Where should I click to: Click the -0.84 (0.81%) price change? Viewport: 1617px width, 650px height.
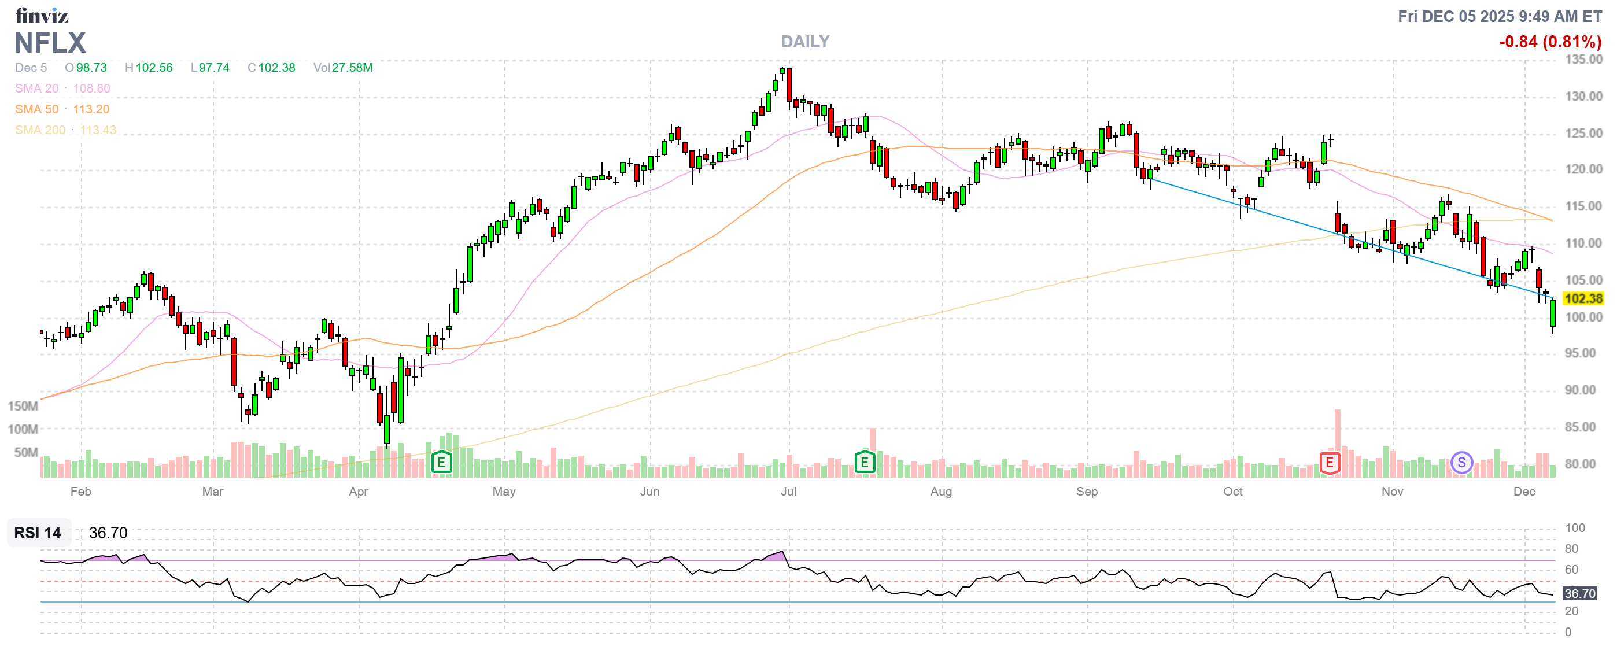[x=1550, y=42]
